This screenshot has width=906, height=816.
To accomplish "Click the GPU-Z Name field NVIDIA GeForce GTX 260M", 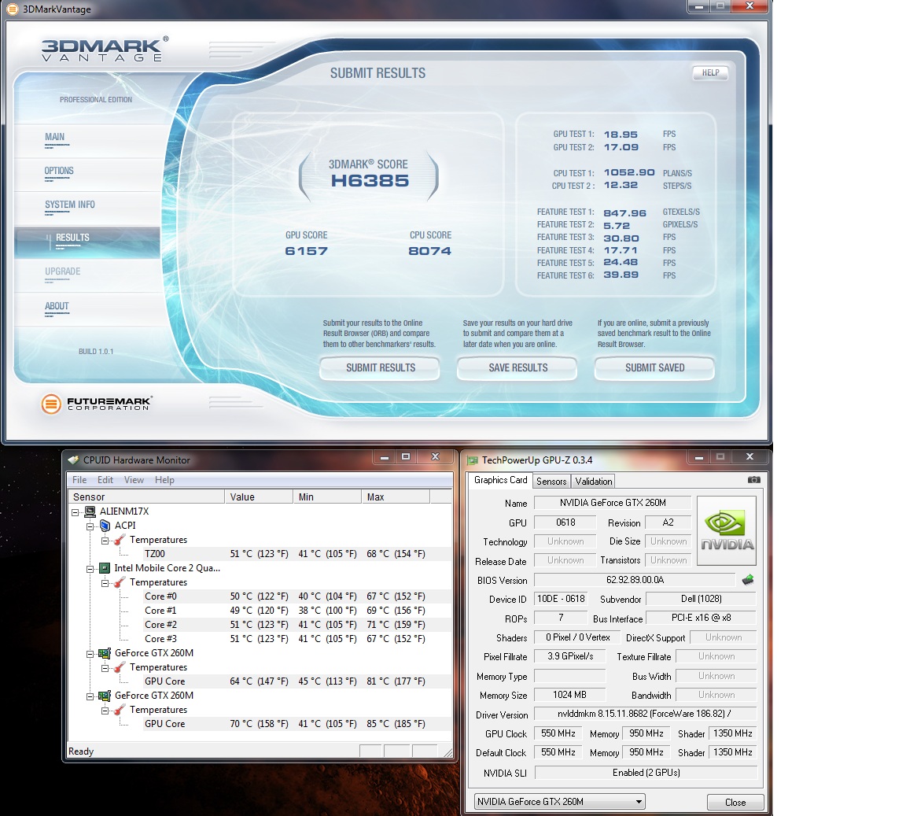I will [613, 503].
